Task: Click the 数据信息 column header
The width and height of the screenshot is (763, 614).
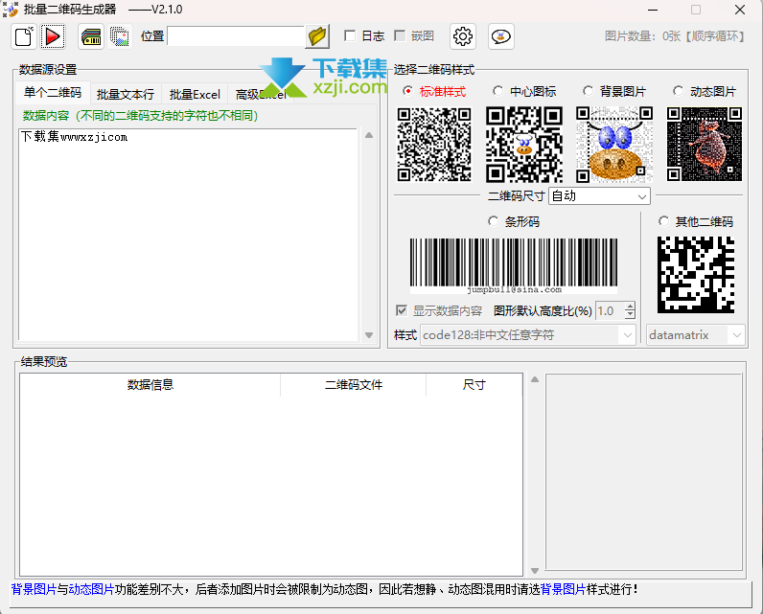Action: click(x=150, y=384)
